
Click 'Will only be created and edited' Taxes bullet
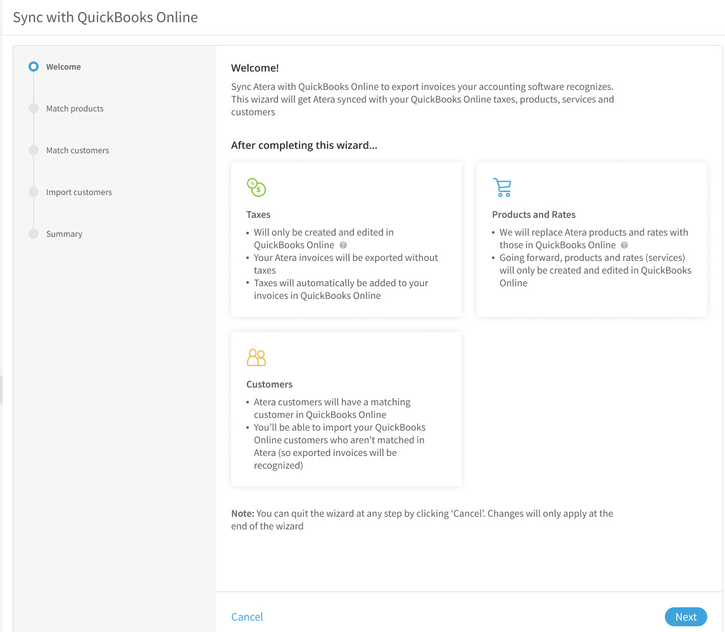point(324,239)
